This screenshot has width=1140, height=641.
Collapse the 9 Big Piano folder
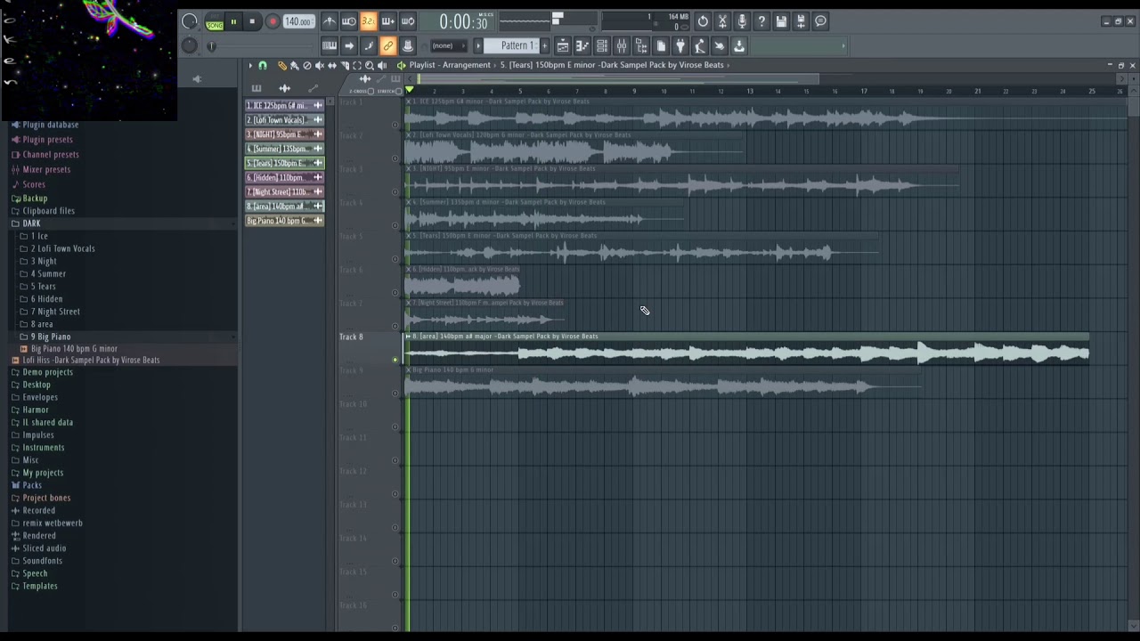(x=50, y=337)
